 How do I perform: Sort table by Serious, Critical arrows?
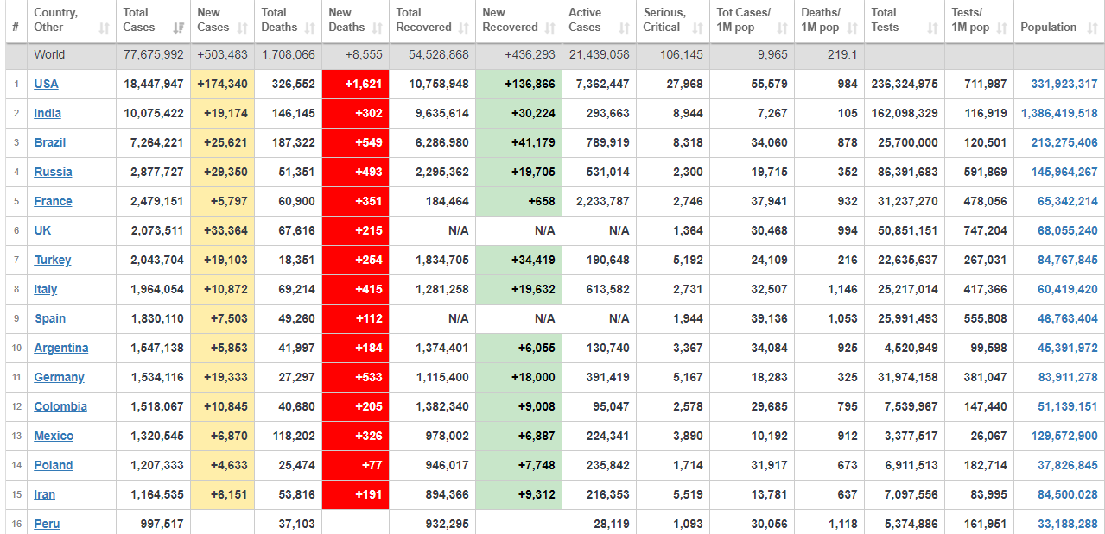click(x=698, y=28)
